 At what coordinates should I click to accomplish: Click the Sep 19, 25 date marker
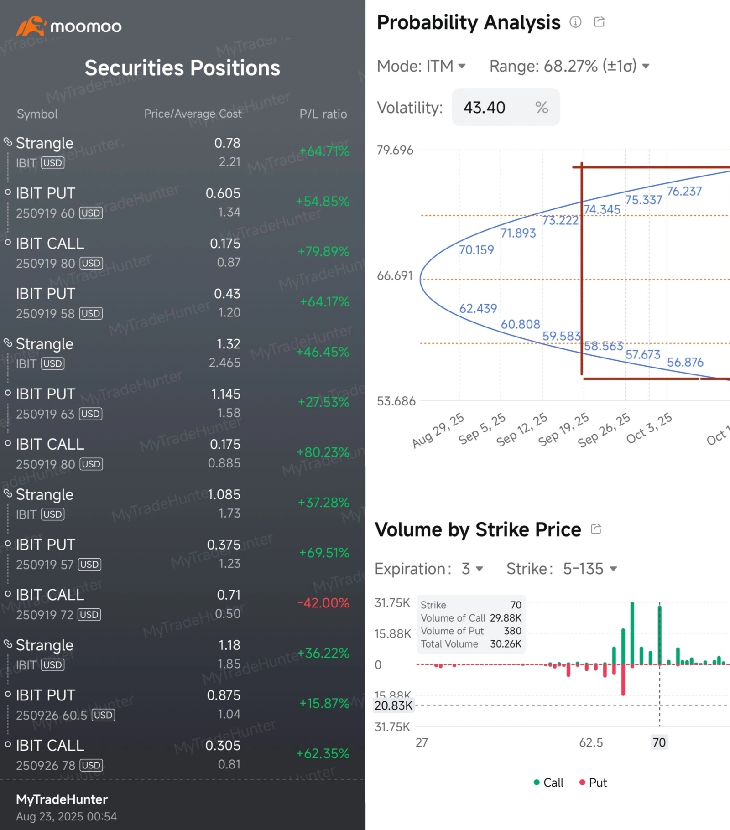click(564, 431)
